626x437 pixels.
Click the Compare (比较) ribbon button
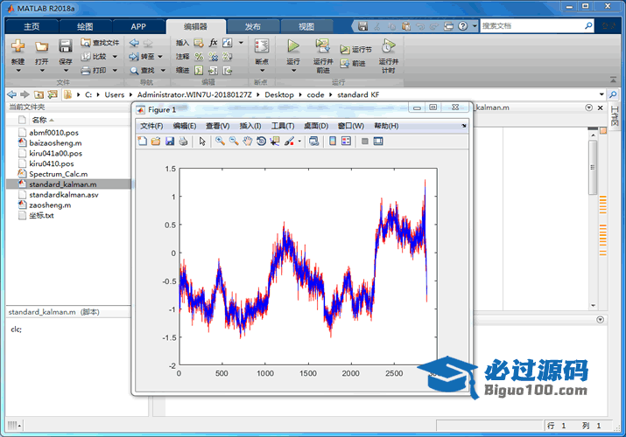pos(95,57)
